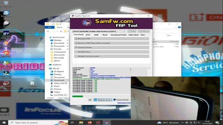This screenshot has width=223, height=125.
Task: Click the Size column header in File Explorer
Action: click(169, 35)
